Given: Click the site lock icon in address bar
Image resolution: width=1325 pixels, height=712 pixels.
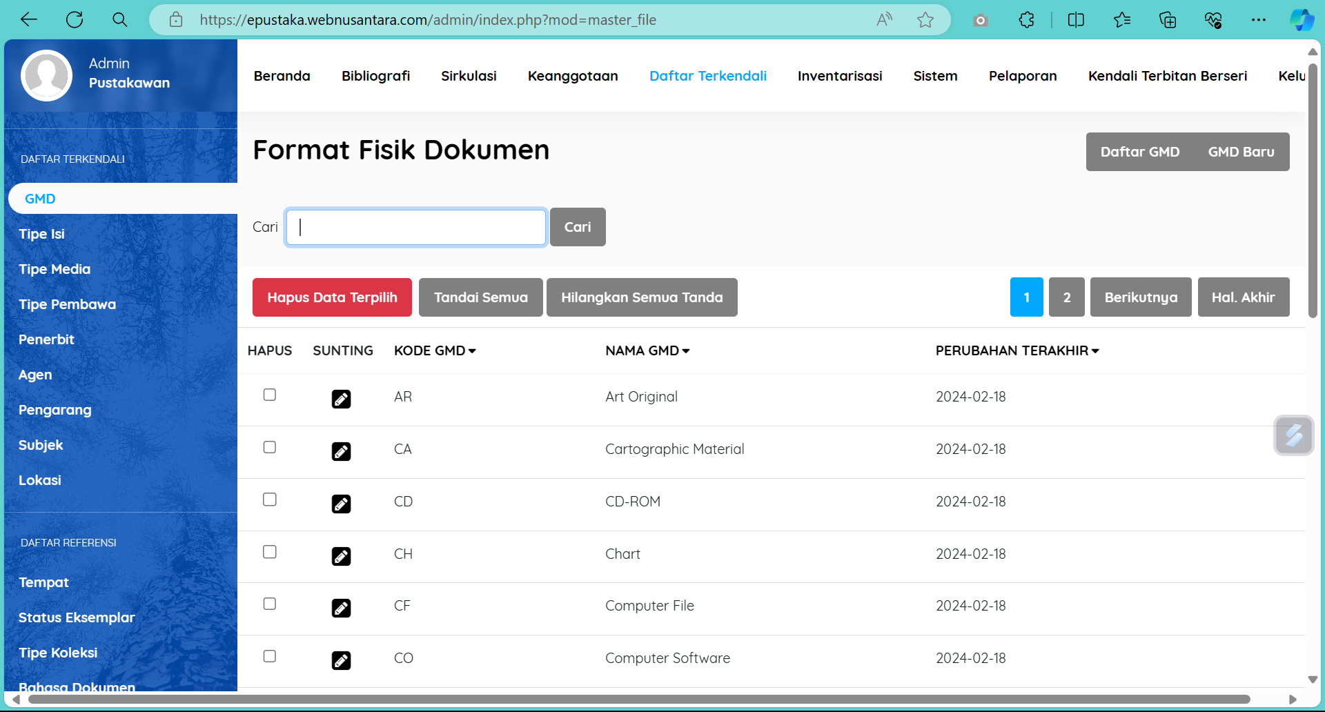Looking at the screenshot, I should point(176,20).
